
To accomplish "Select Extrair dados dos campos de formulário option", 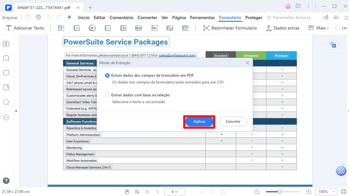I will click(107, 75).
